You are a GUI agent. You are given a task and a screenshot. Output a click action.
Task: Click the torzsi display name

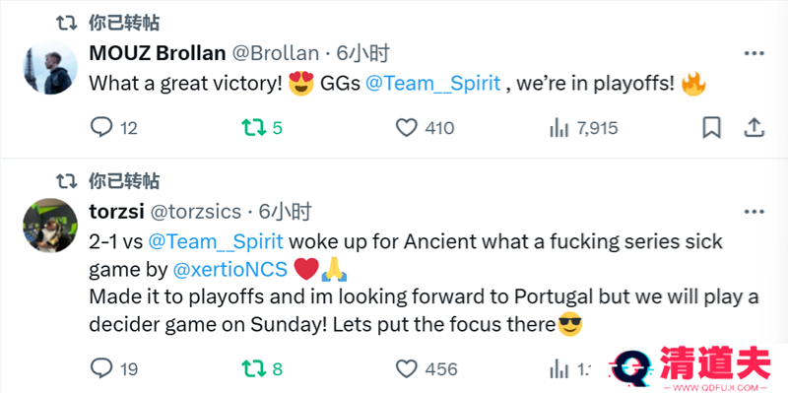click(x=116, y=212)
